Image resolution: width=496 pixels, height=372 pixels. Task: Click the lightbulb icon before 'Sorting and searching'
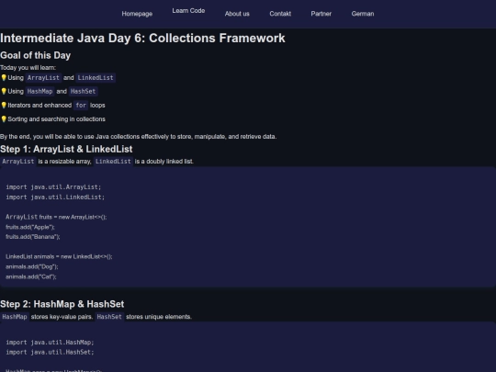4,118
